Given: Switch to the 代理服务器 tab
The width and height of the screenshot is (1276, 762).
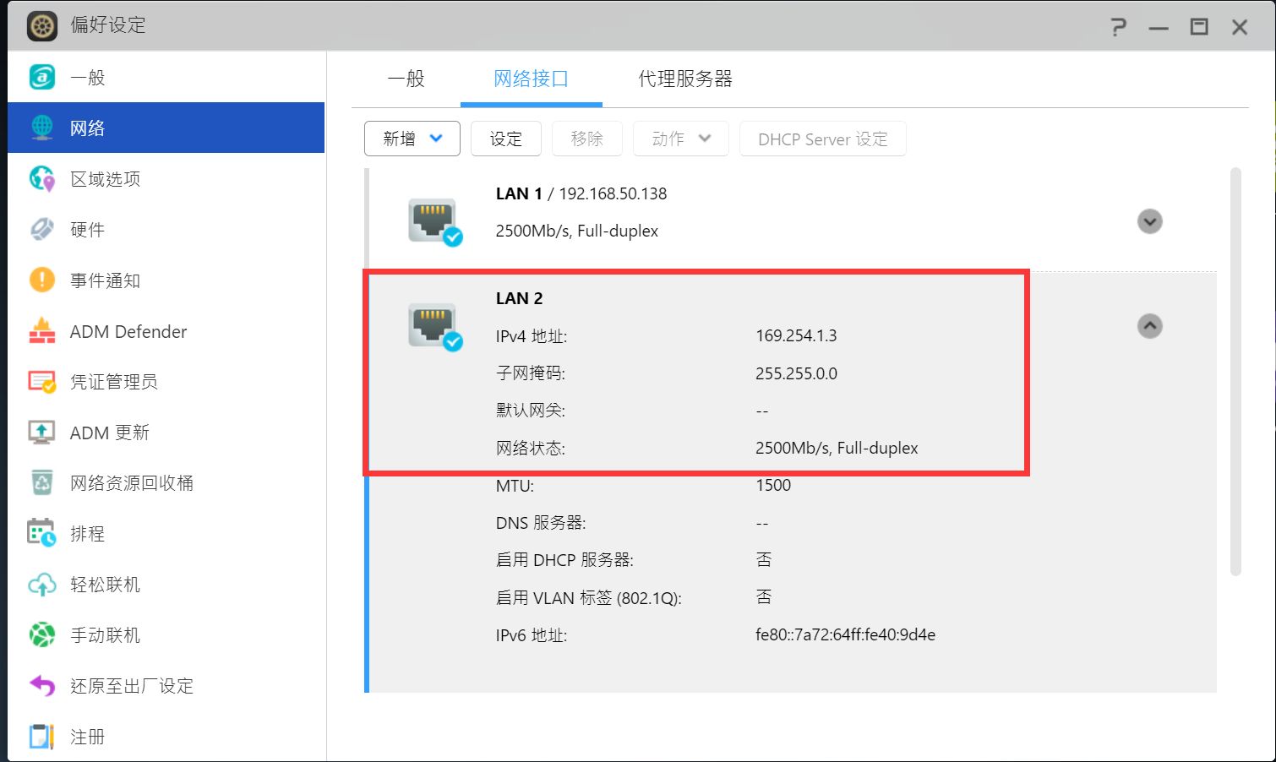Looking at the screenshot, I should point(684,79).
